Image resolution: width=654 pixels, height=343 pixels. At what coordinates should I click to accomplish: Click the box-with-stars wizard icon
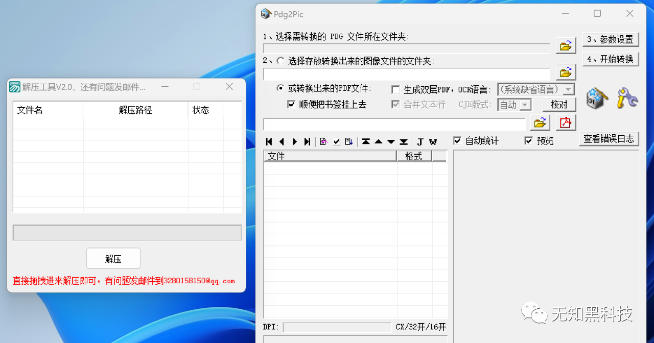pyautogui.click(x=597, y=99)
